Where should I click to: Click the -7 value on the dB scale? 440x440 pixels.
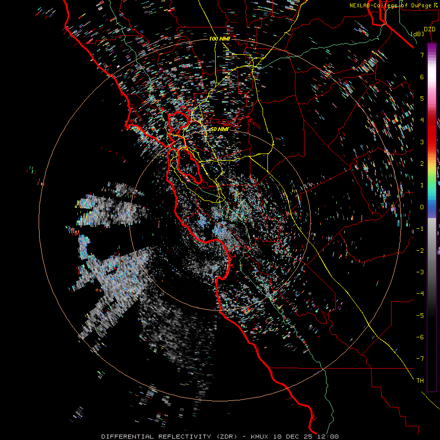point(420,359)
